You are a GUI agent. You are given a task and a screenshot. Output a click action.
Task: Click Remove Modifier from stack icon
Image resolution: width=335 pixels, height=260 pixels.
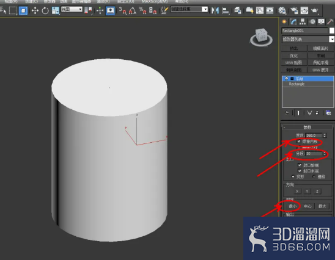click(317, 113)
